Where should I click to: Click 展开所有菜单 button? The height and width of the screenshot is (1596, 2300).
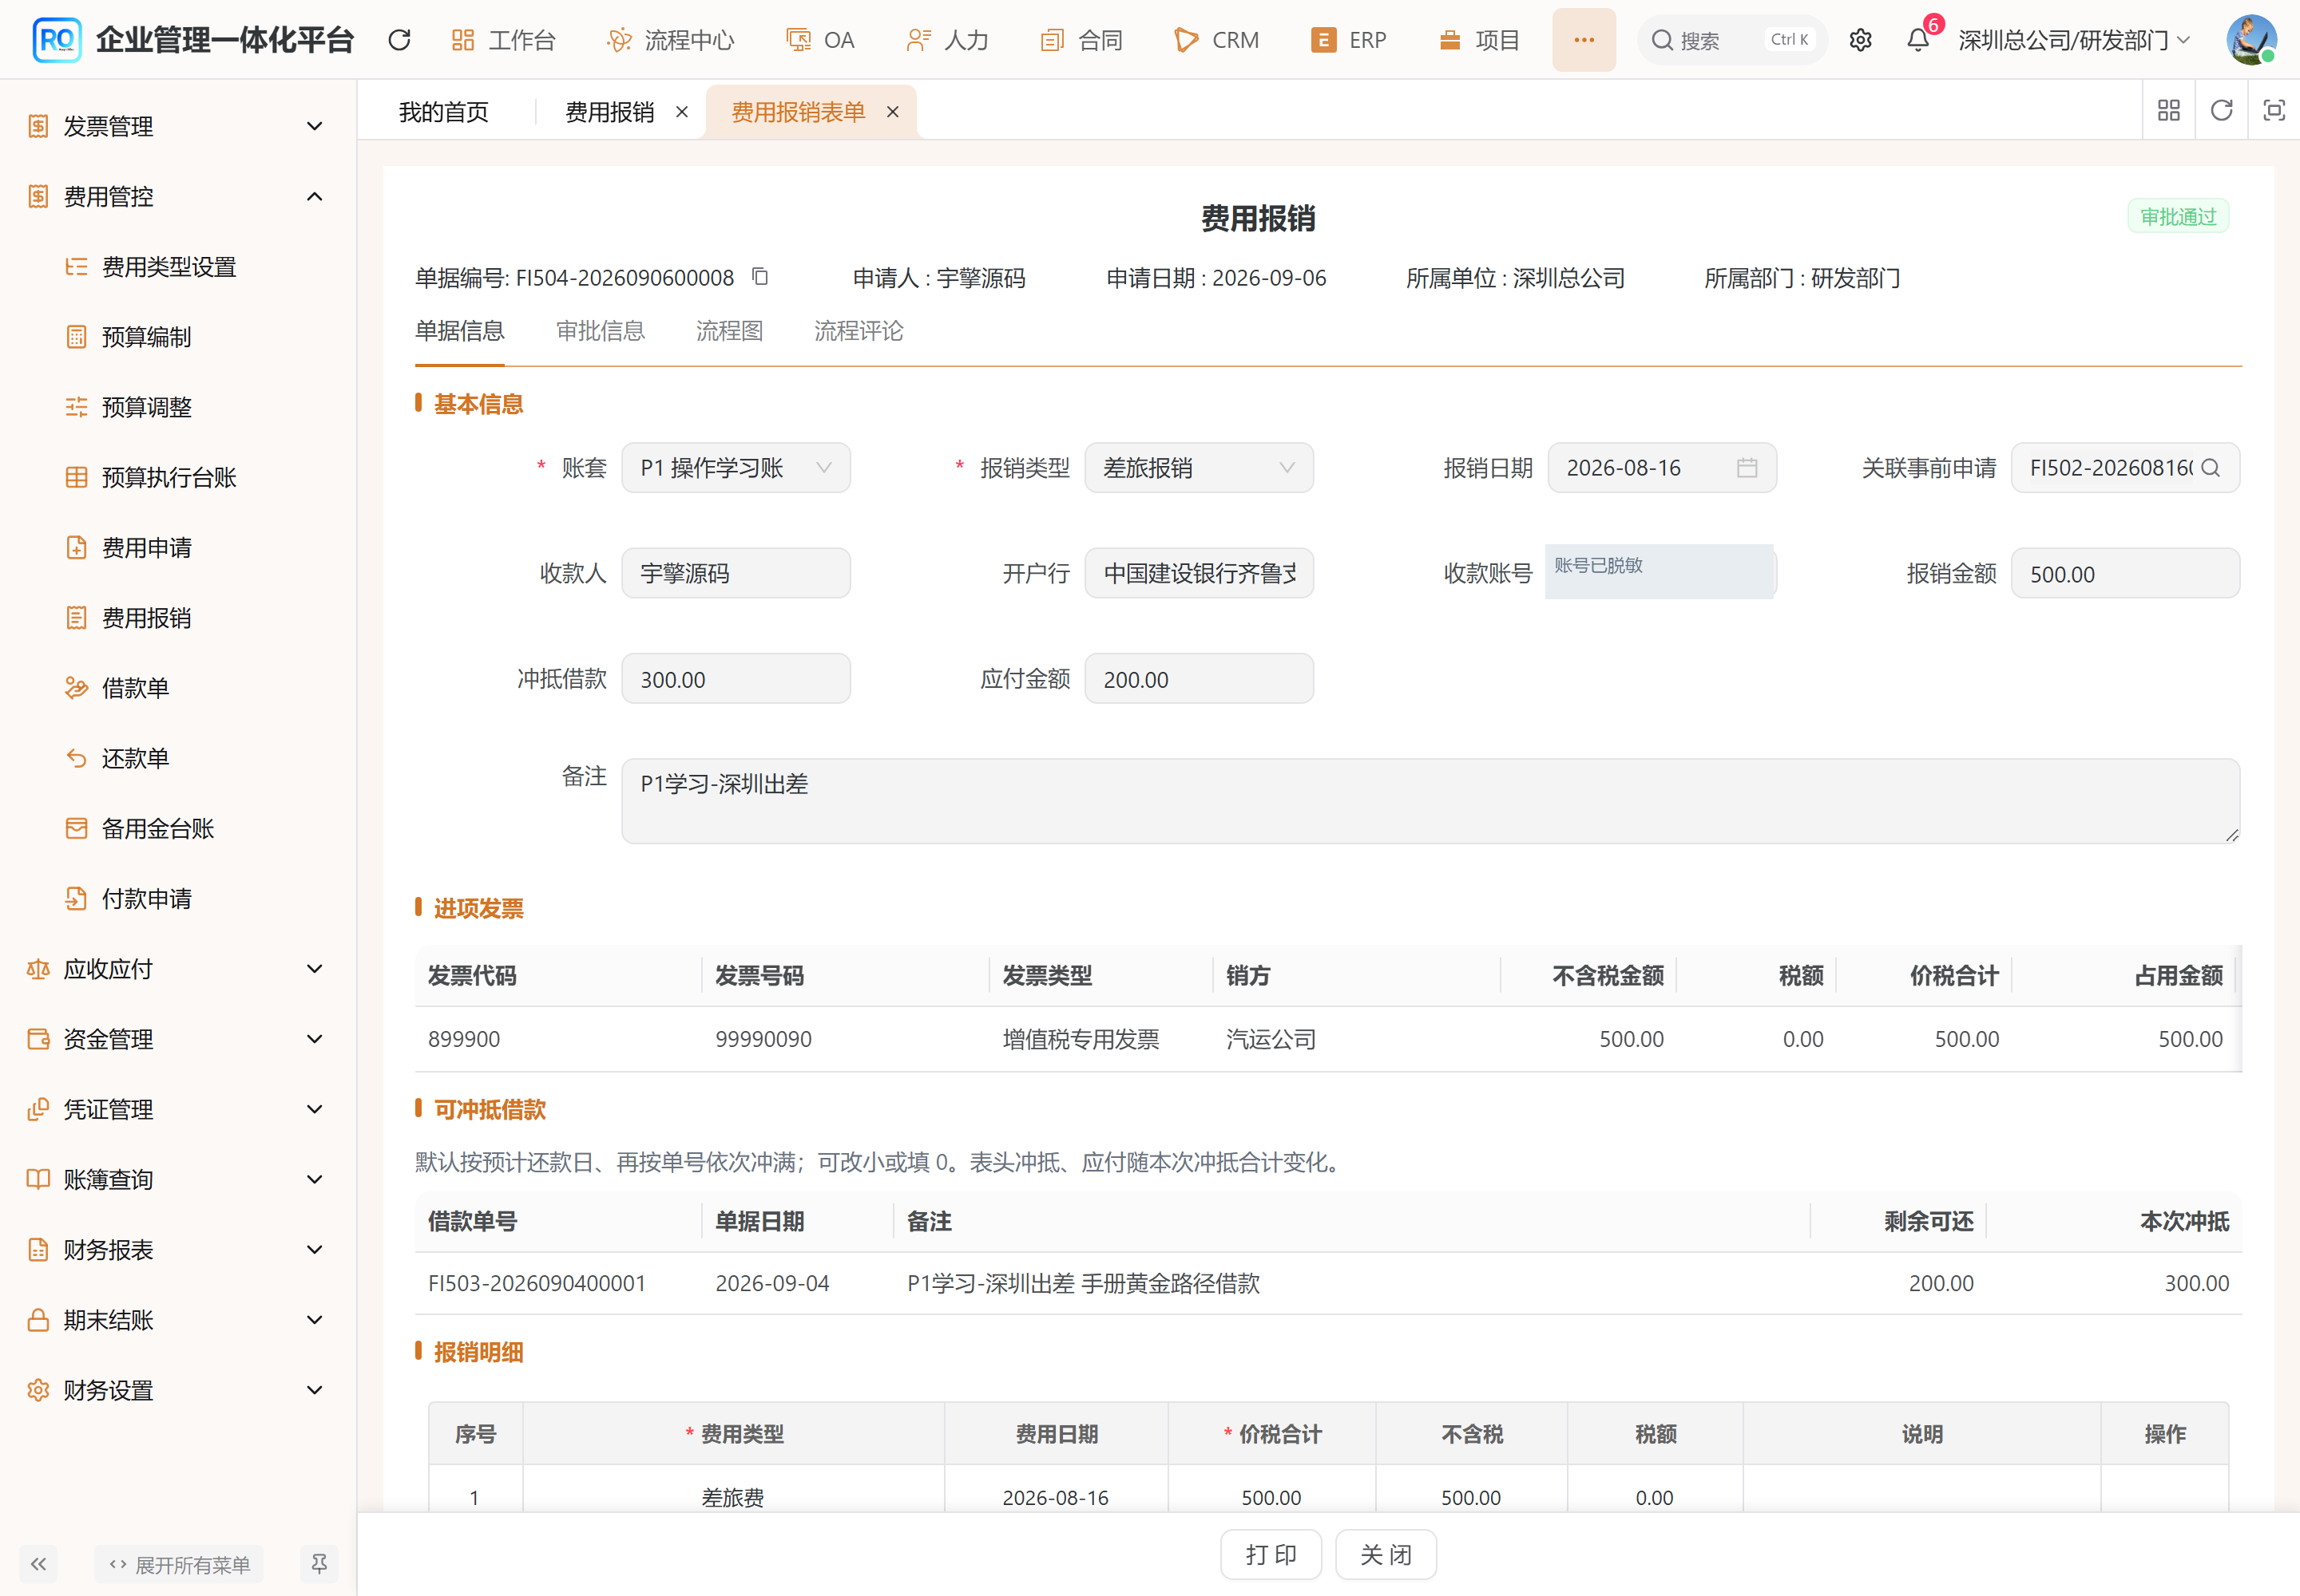click(x=179, y=1564)
